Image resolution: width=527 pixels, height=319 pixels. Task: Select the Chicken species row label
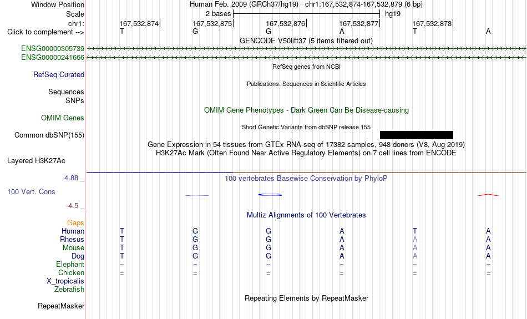click(x=71, y=272)
